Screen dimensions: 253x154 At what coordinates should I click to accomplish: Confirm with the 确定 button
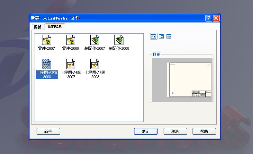point(146,131)
